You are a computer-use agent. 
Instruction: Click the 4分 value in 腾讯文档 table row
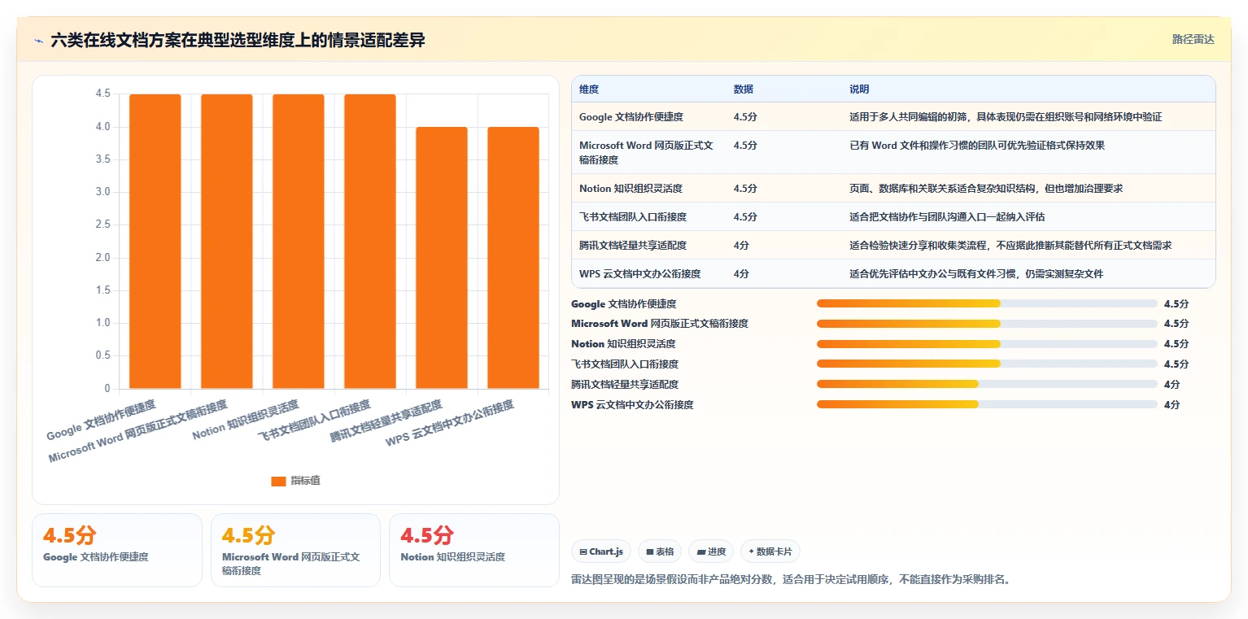pos(741,246)
